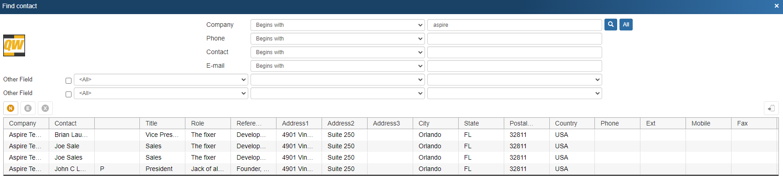
Task: Enable the second Other Field checkbox
Action: (x=68, y=94)
